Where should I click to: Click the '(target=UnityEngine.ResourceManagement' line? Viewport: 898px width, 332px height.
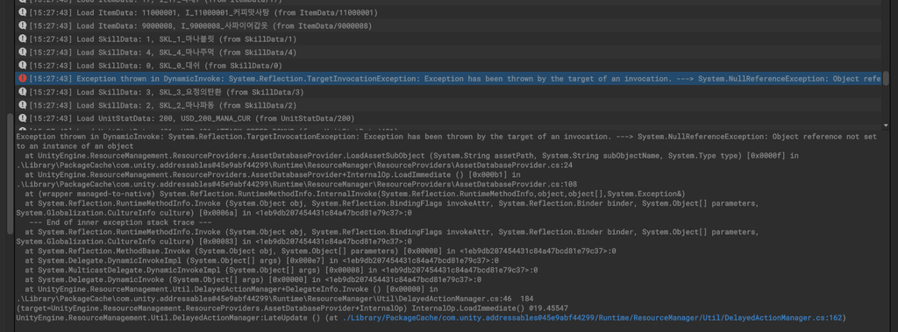tap(292, 308)
